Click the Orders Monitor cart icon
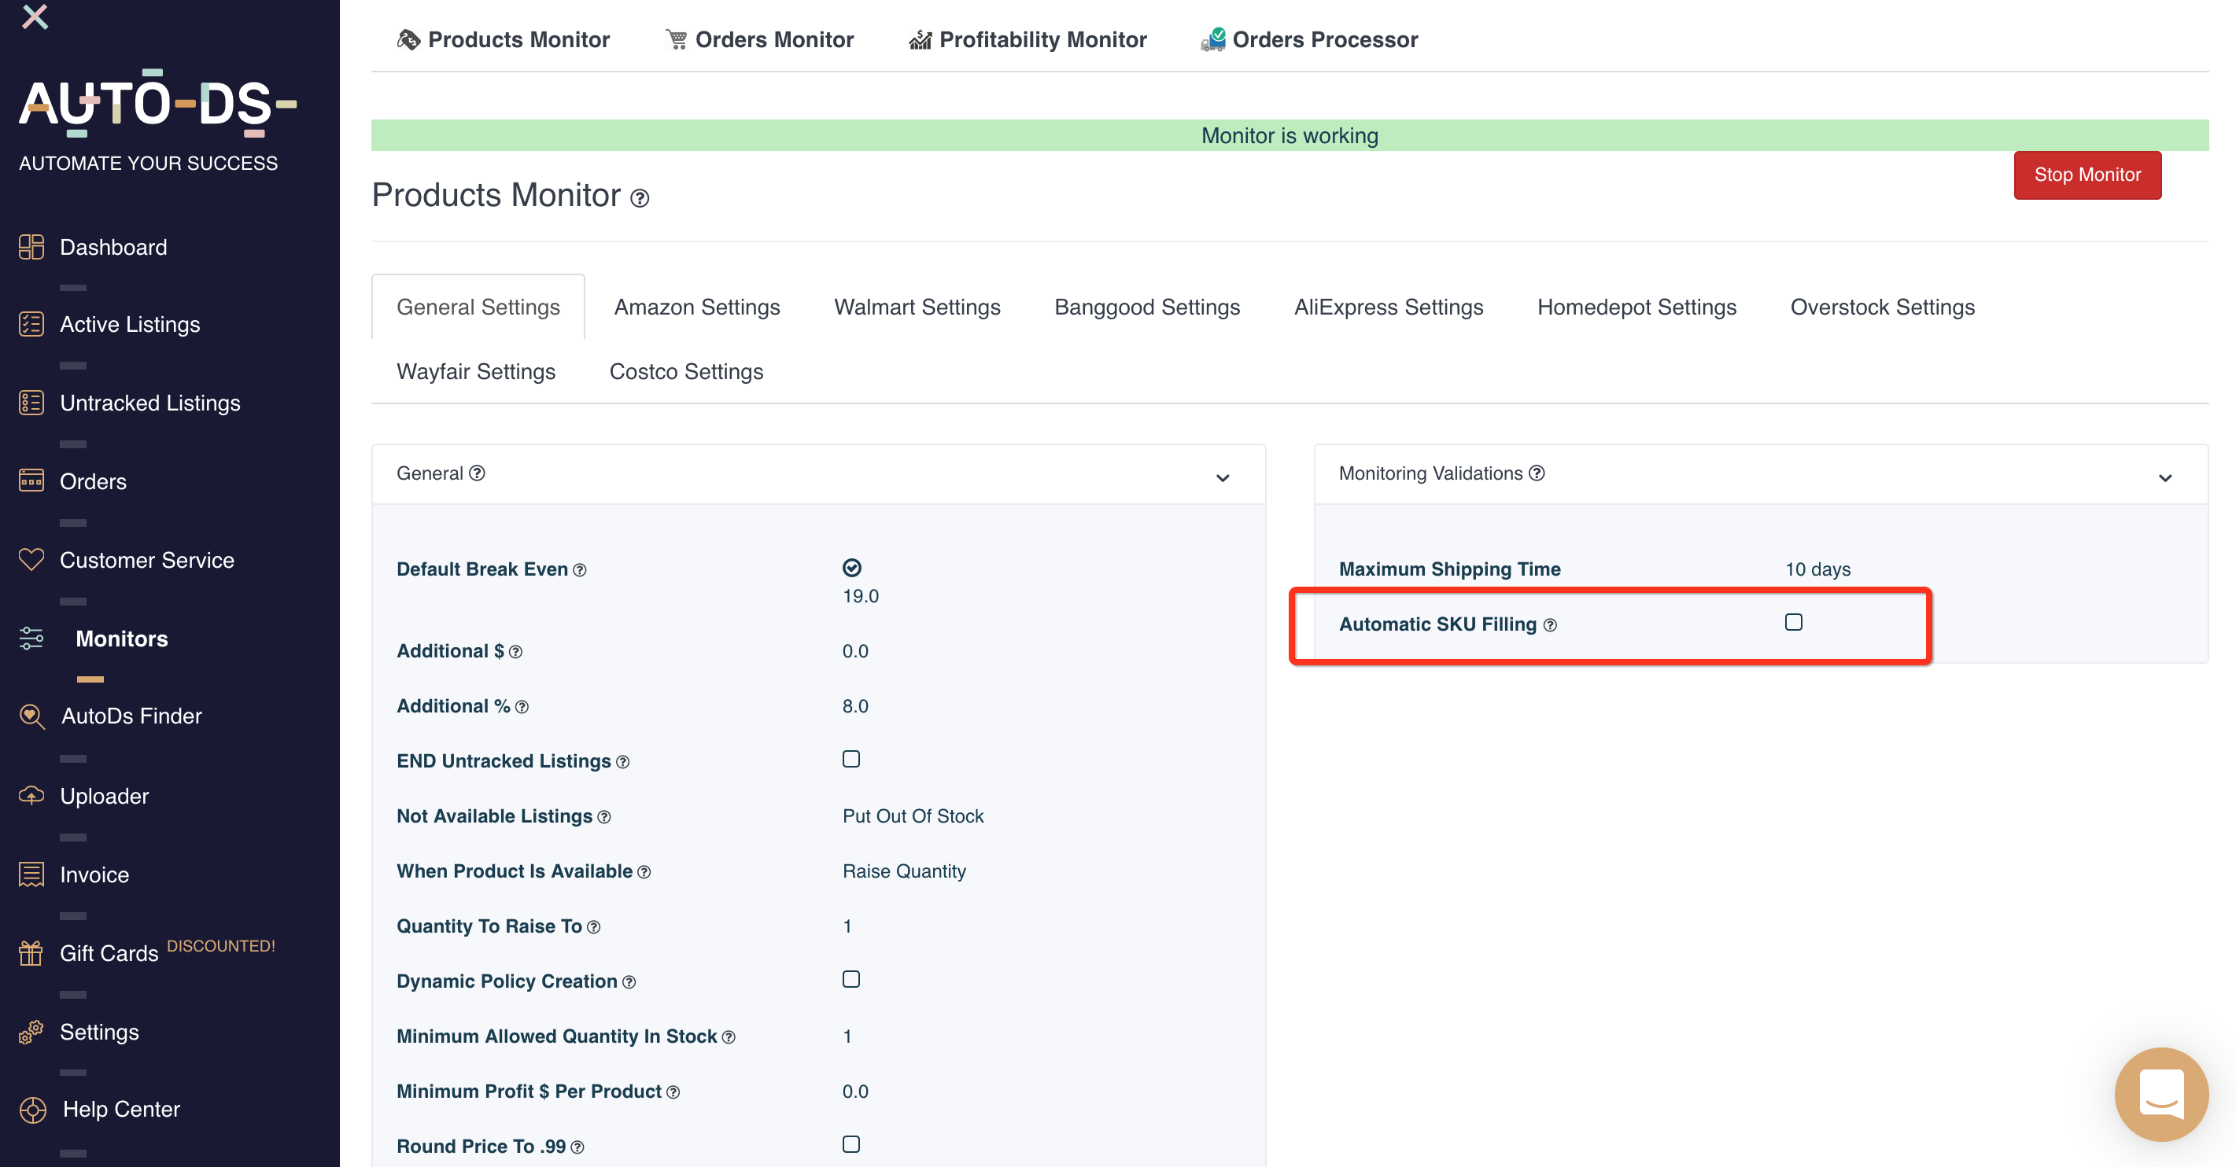2236x1167 pixels. point(676,39)
